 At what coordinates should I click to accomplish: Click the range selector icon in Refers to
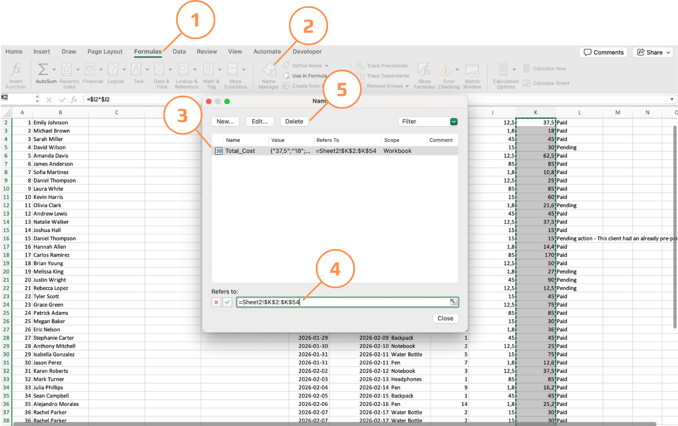[x=453, y=302]
